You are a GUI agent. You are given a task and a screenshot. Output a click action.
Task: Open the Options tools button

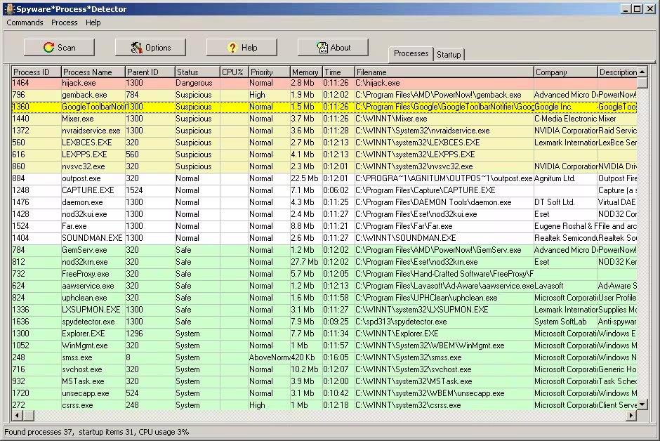click(x=150, y=47)
